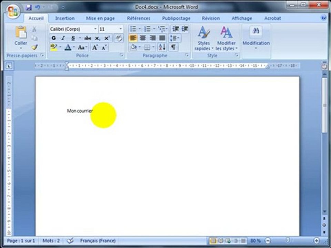Screen dimensions: 331x248
Task: Open the font size 11 dropdown
Action: tap(121, 29)
